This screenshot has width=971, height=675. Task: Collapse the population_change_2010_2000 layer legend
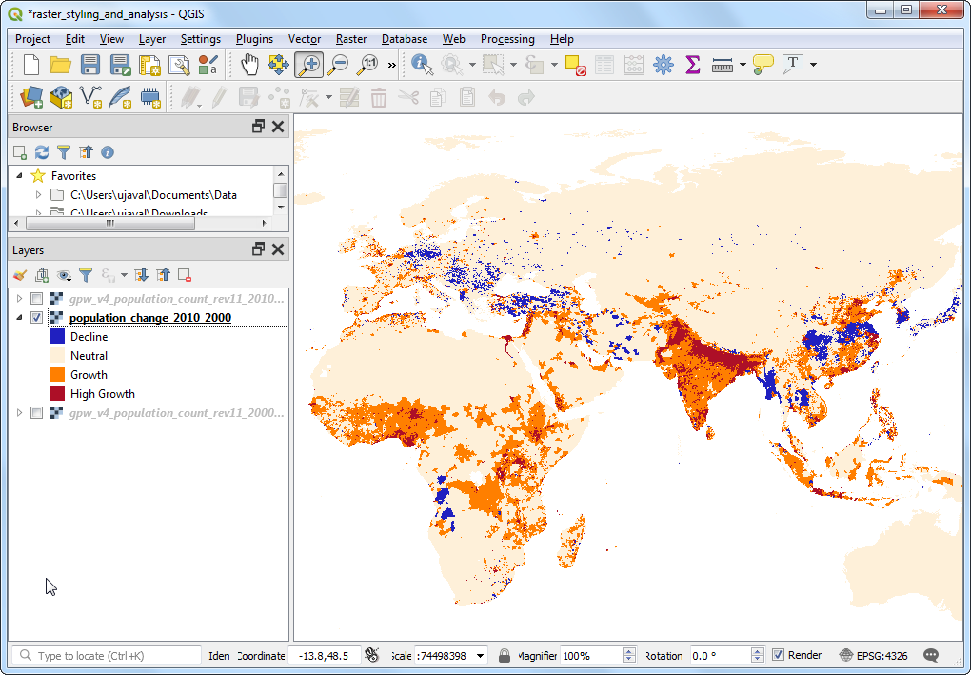[19, 318]
